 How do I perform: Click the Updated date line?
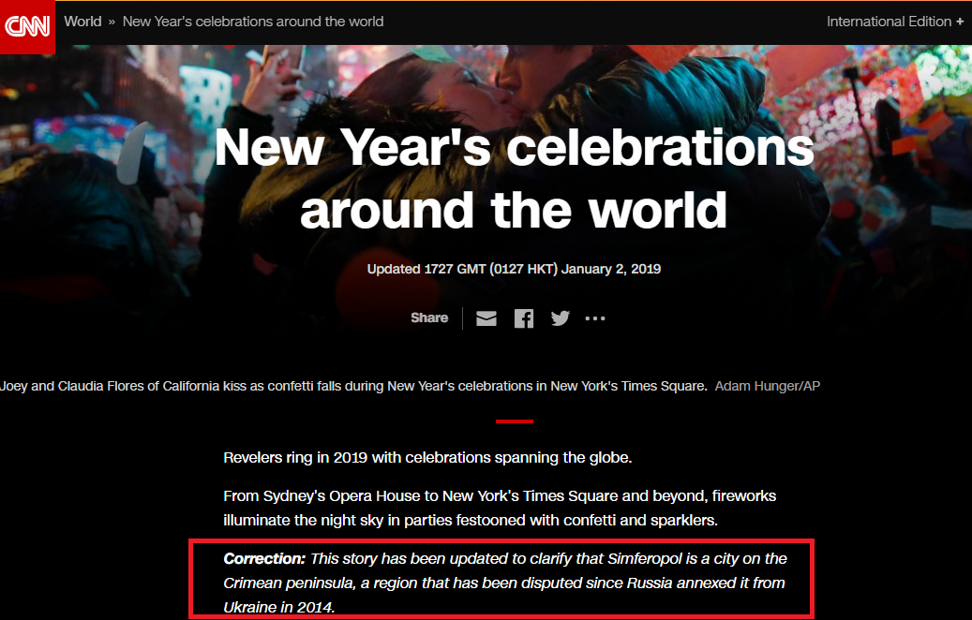coord(514,269)
